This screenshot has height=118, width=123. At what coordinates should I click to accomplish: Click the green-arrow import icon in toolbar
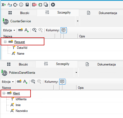coord(40,5)
